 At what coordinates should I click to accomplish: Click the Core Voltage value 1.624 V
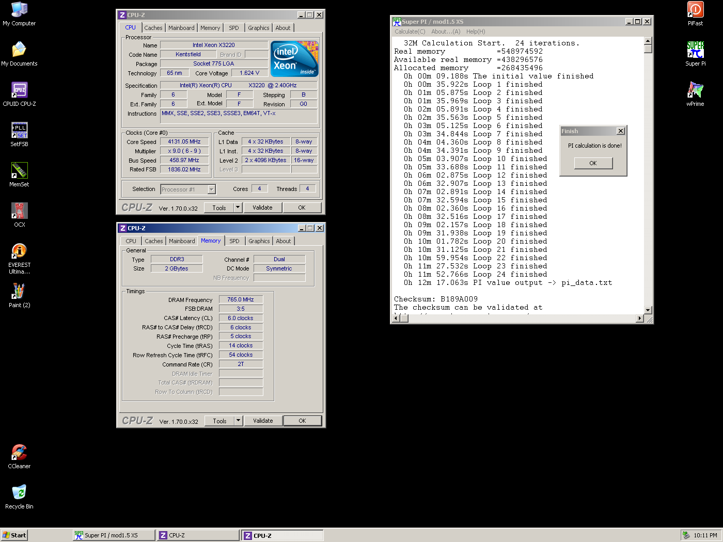tap(249, 73)
